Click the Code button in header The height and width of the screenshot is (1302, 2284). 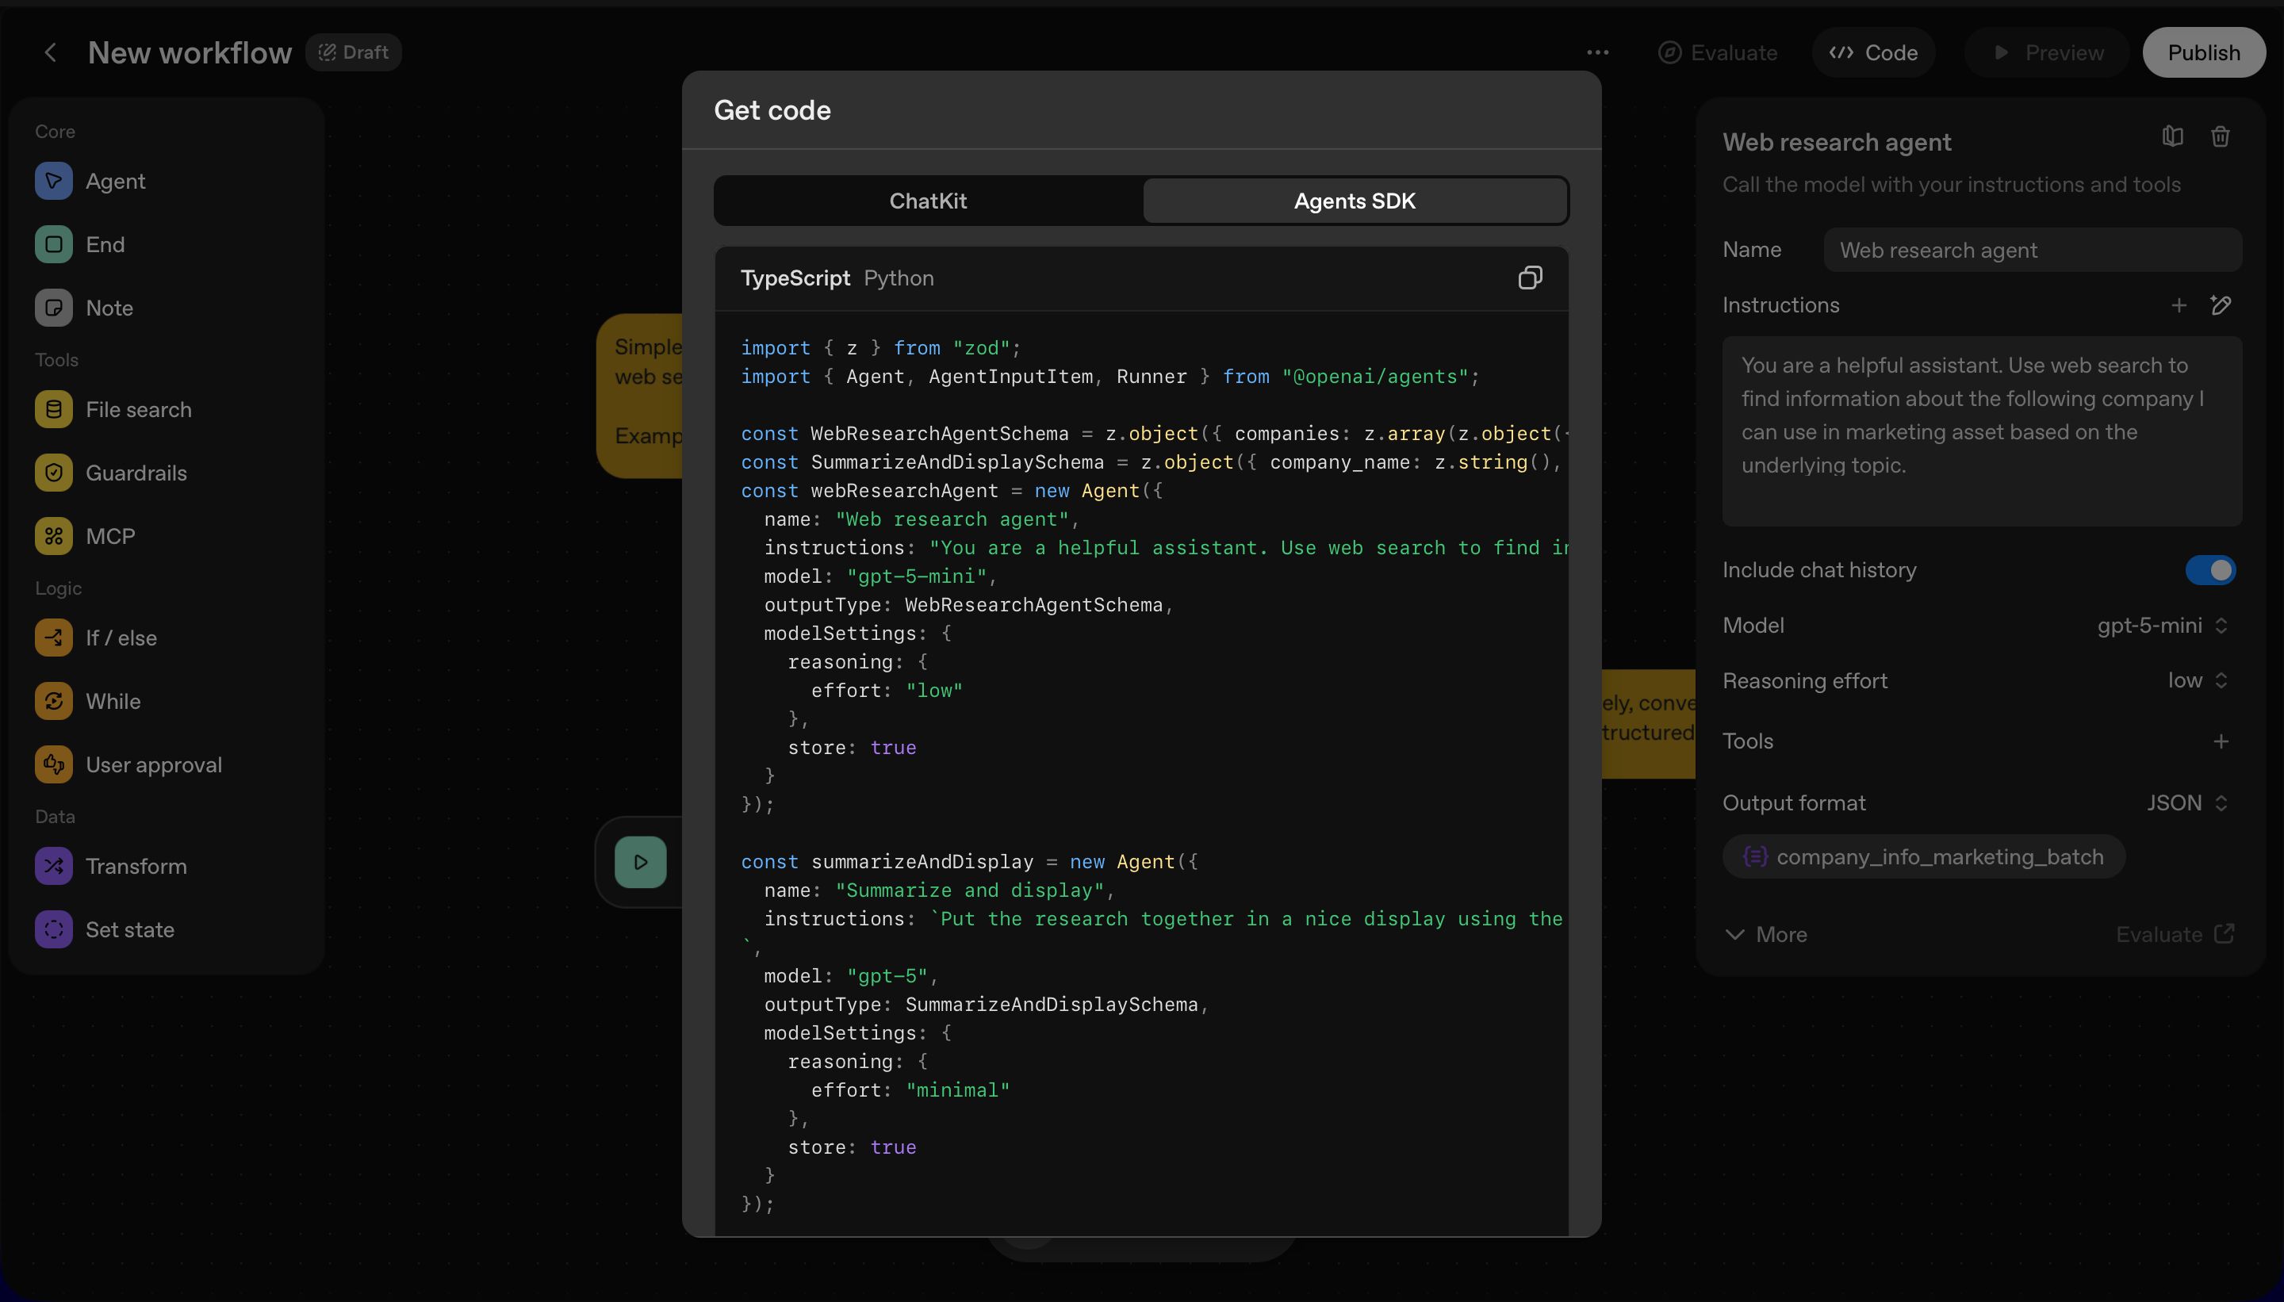[1873, 53]
